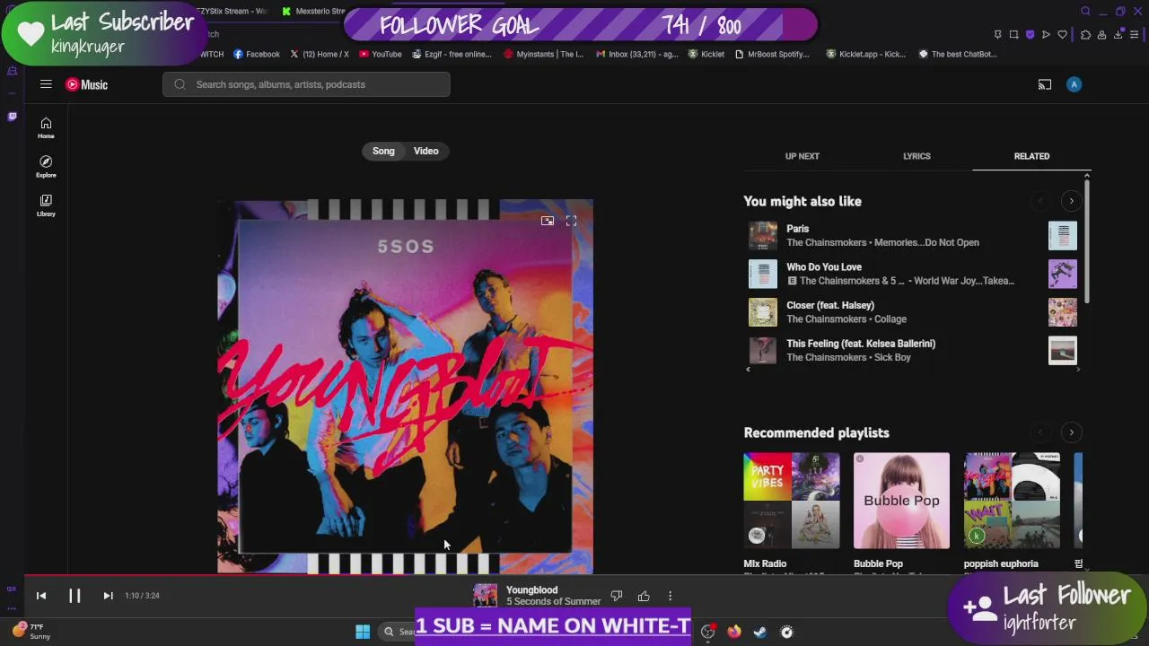The height and width of the screenshot is (646, 1149).
Task: Click the Closer song thumbnail
Action: click(x=763, y=312)
